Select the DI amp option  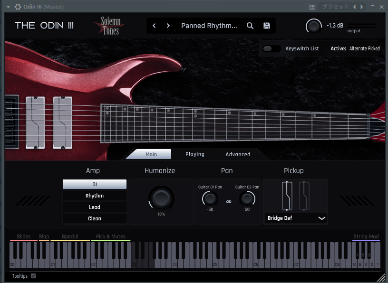pos(95,184)
